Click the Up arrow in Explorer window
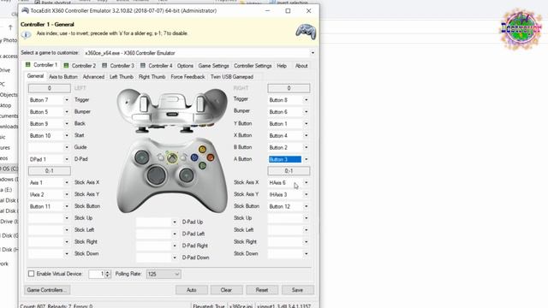 (x=10, y=27)
